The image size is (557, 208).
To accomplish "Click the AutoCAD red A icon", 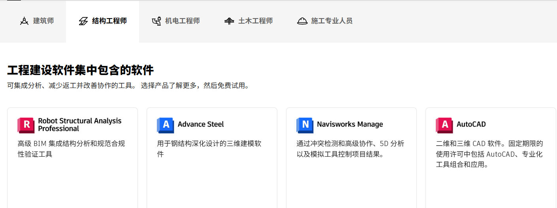I will point(444,125).
